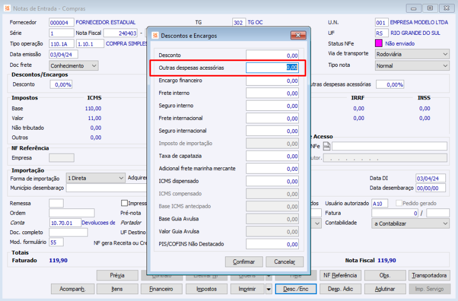Click PIS/COFINS Não Destacado value field
The height and width of the screenshot is (301, 458).
tap(273, 244)
